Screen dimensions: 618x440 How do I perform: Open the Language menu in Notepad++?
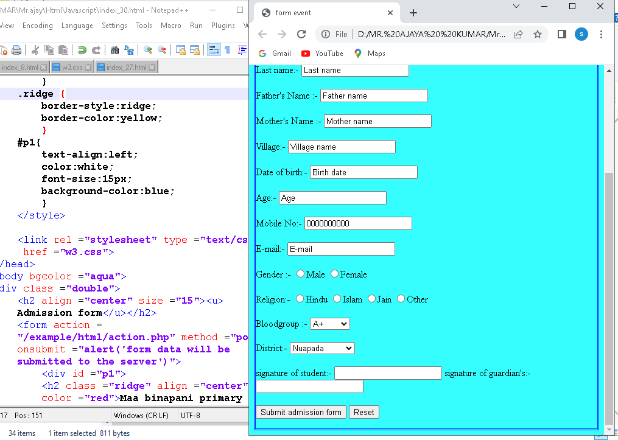77,26
